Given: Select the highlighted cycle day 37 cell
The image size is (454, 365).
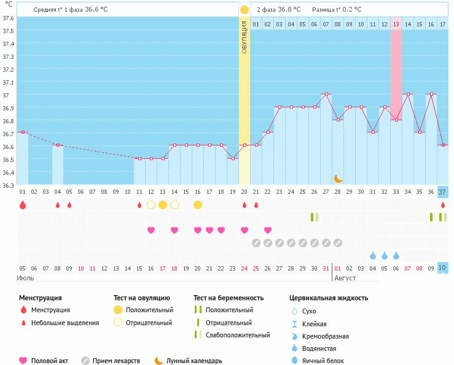Looking at the screenshot, I should pyautogui.click(x=442, y=192).
